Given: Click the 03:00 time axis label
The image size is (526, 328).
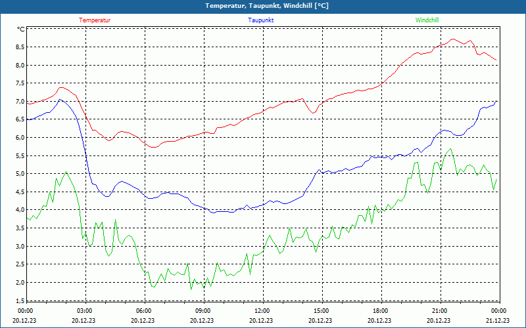Looking at the screenshot, I should [85, 311].
